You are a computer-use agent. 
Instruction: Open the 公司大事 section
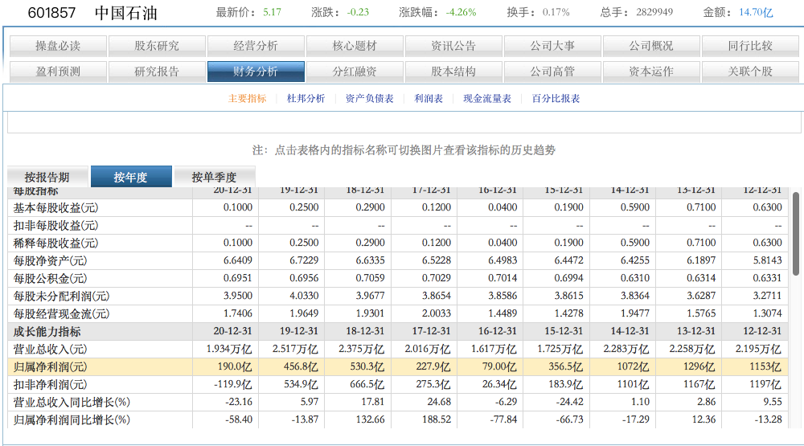coord(553,46)
